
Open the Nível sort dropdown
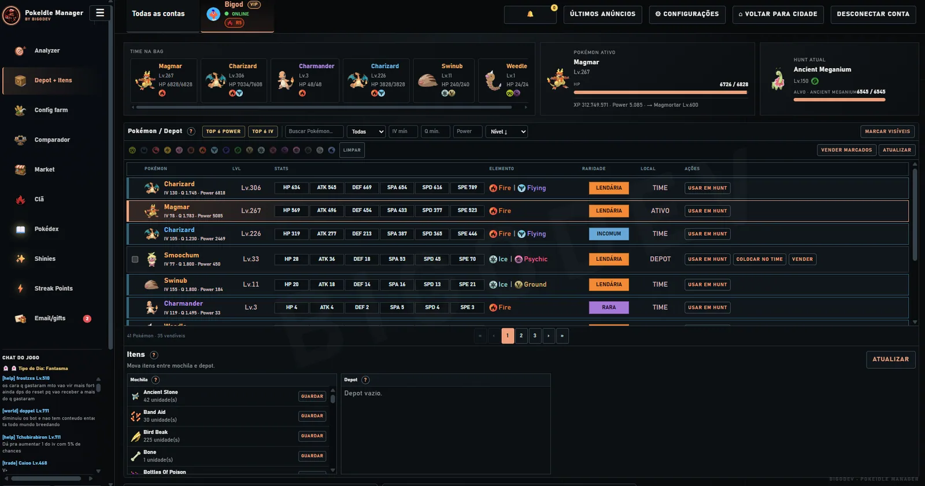pyautogui.click(x=506, y=132)
